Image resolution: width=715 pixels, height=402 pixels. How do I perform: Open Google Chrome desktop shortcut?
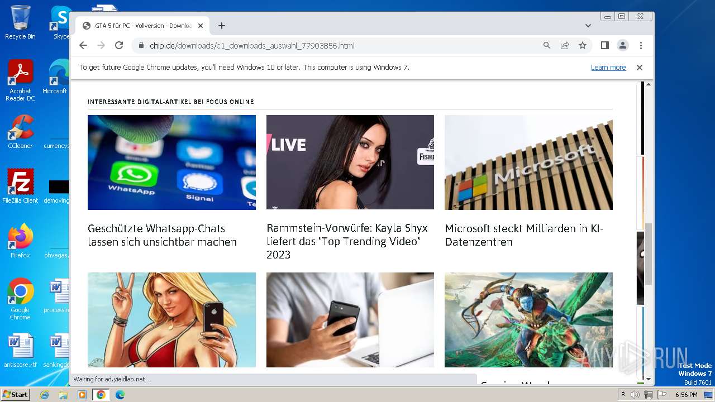click(20, 299)
